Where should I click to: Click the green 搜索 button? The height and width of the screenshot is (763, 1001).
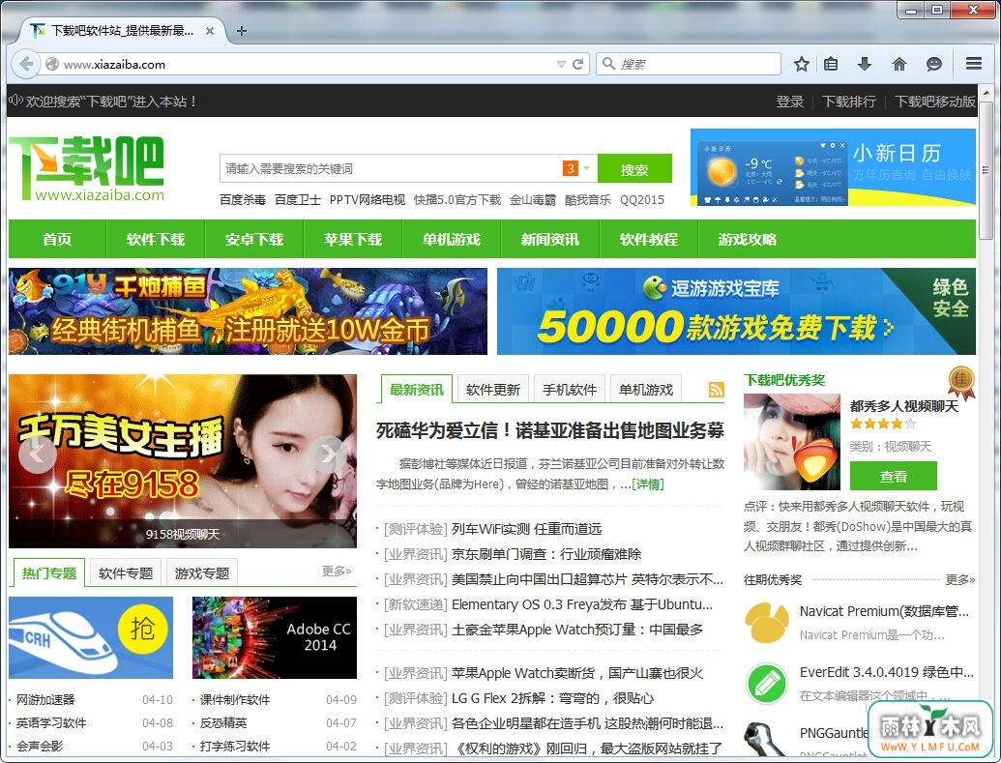click(x=634, y=169)
